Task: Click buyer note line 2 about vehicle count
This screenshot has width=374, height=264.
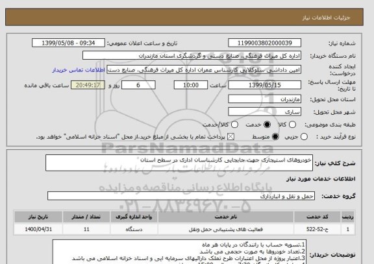Action: coord(252,252)
